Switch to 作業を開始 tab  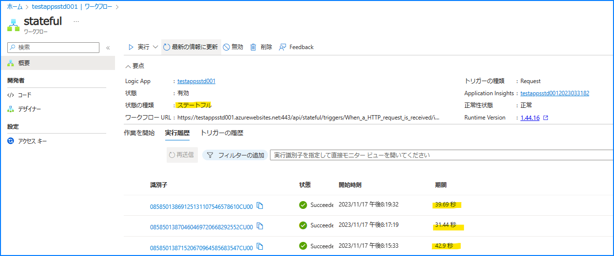click(139, 133)
